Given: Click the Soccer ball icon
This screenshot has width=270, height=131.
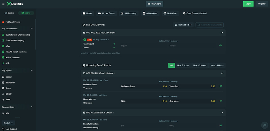Looking at the screenshot, I should pyautogui.click(x=3, y=77).
